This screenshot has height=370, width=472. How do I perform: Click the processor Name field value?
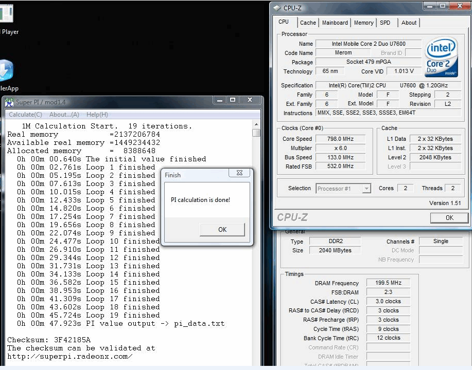[369, 44]
